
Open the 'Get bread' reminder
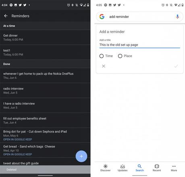pyautogui.click(x=45, y=150)
